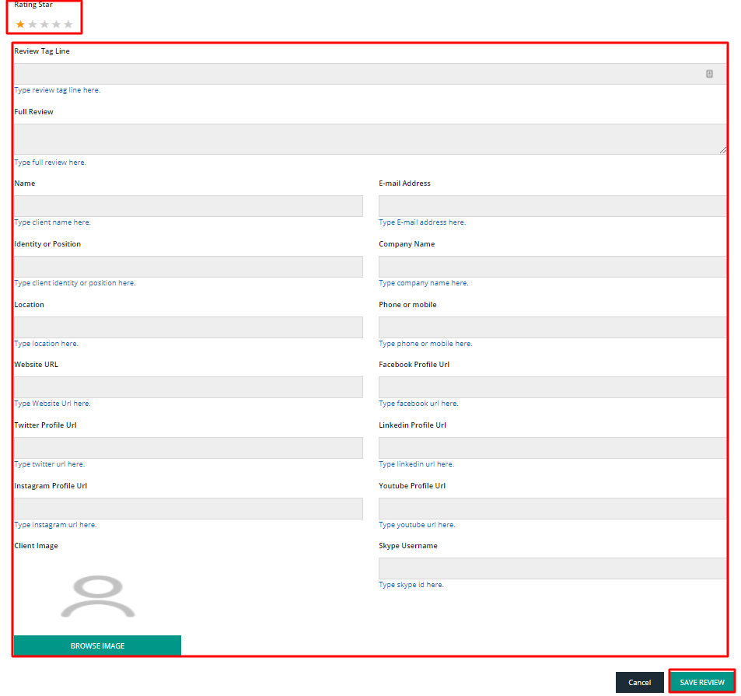741x696 pixels.
Task: Save the review
Action: coord(701,682)
